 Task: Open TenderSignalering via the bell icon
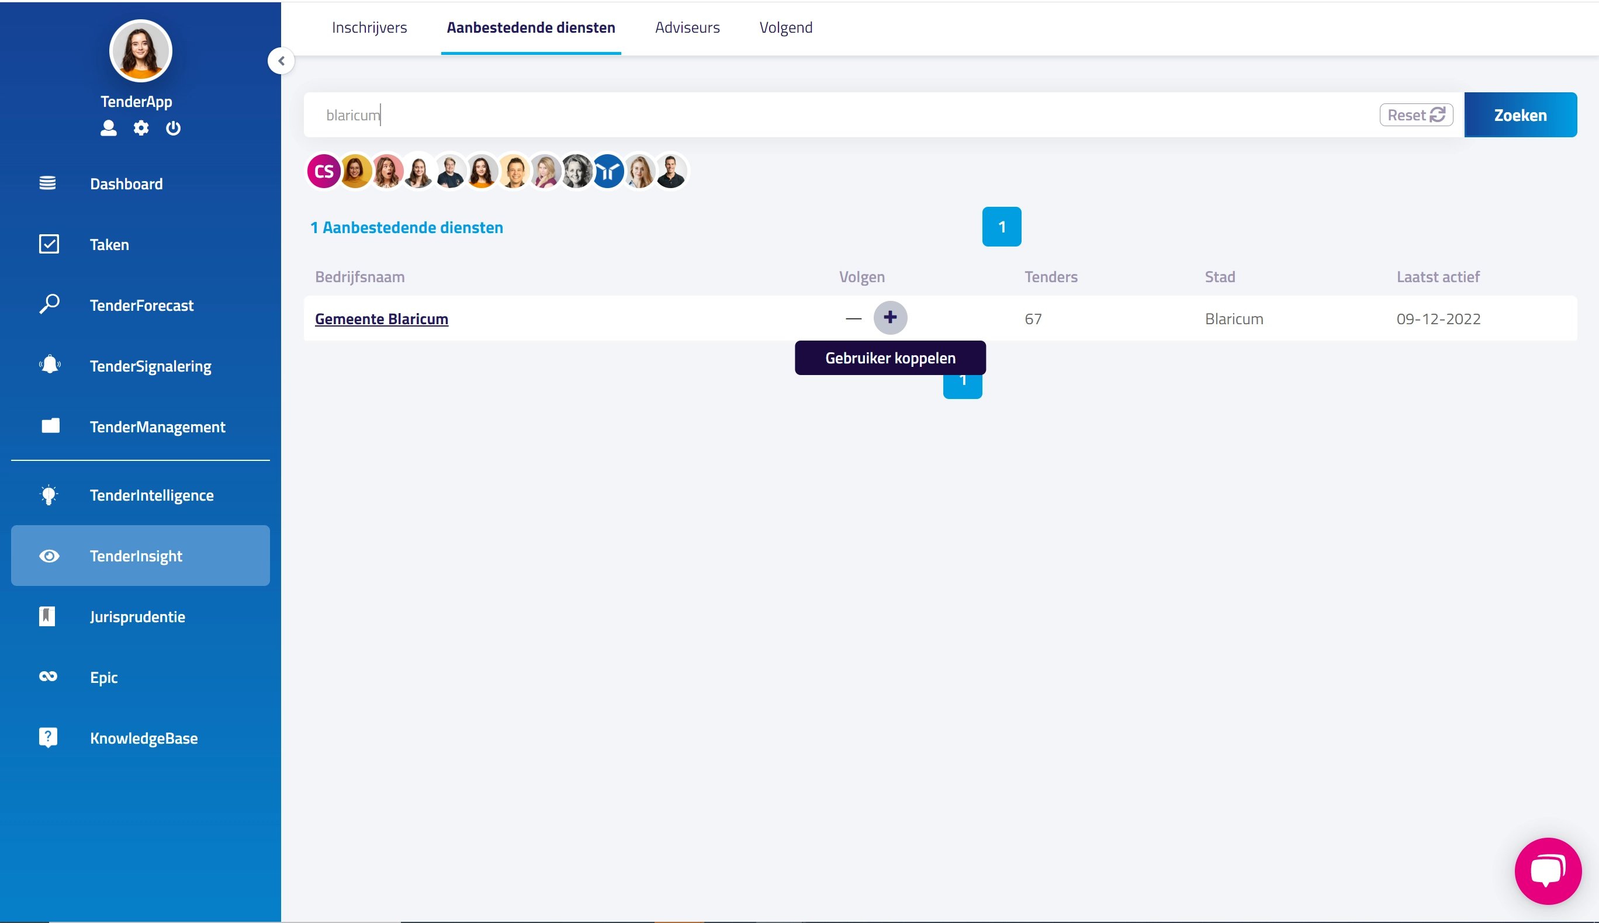pos(49,365)
